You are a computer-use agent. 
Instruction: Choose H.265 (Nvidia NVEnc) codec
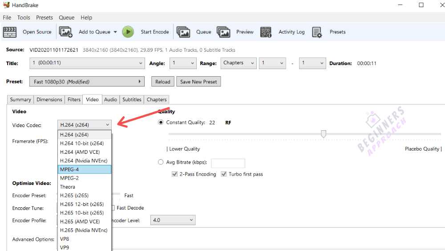click(x=85, y=230)
